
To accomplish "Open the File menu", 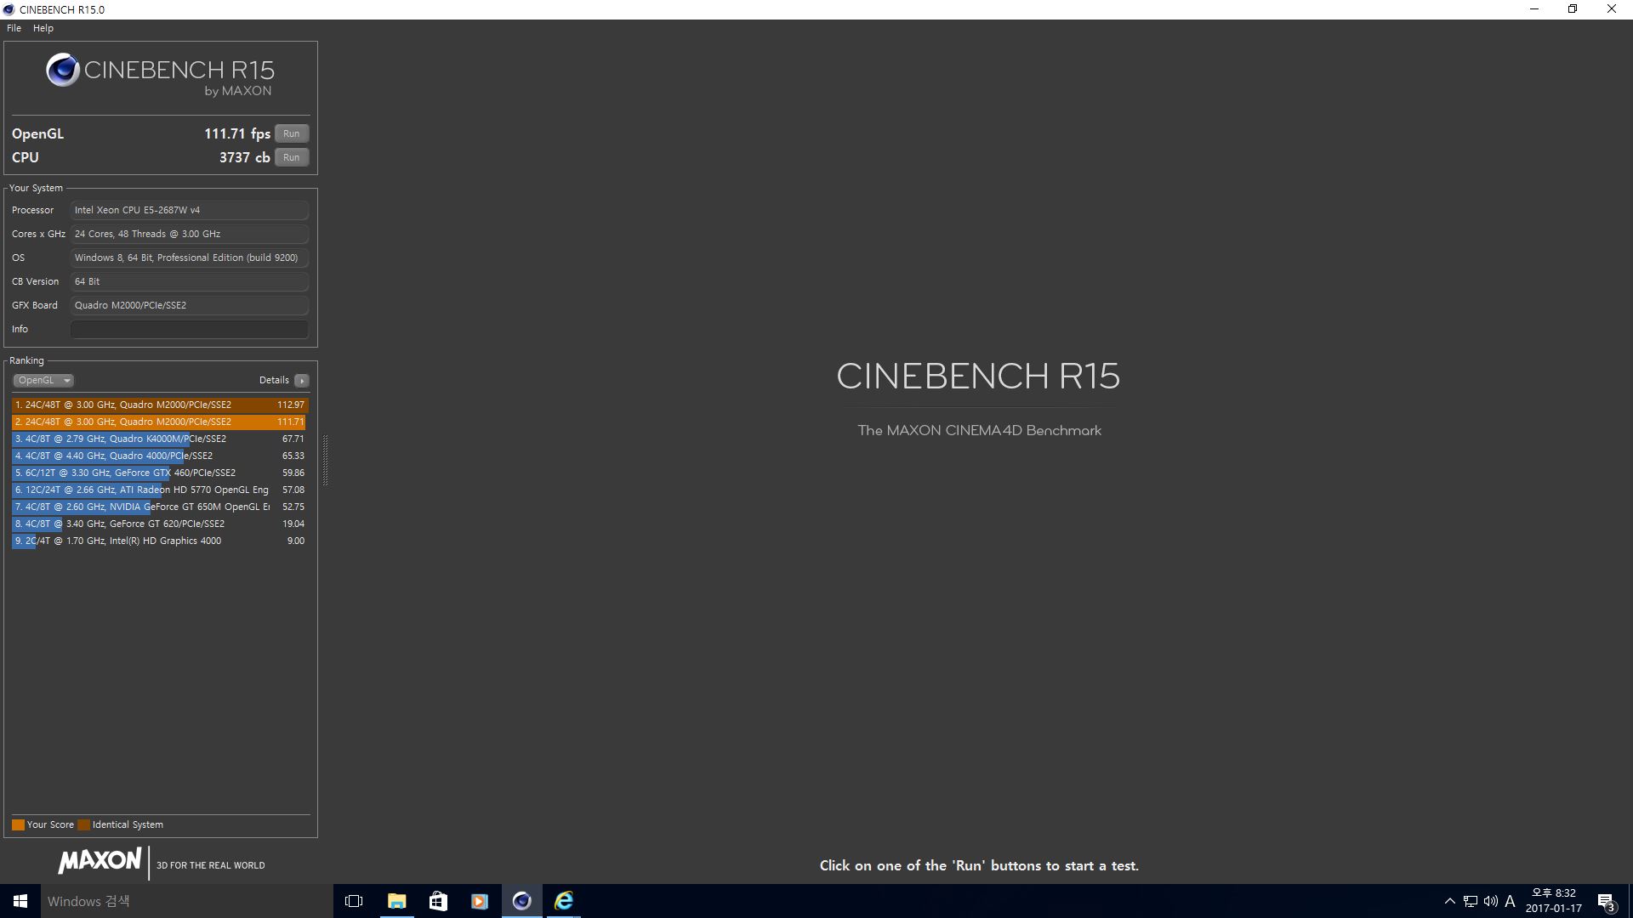I will pos(14,28).
